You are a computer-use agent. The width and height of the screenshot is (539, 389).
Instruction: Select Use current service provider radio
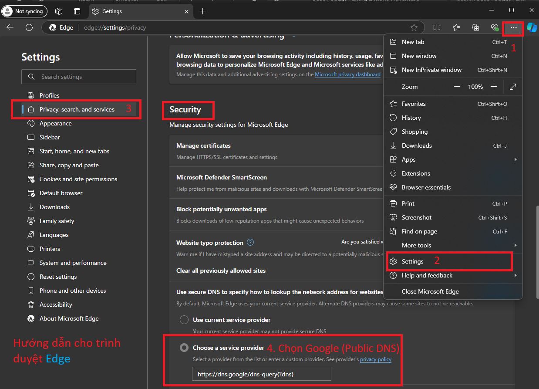[184, 320]
